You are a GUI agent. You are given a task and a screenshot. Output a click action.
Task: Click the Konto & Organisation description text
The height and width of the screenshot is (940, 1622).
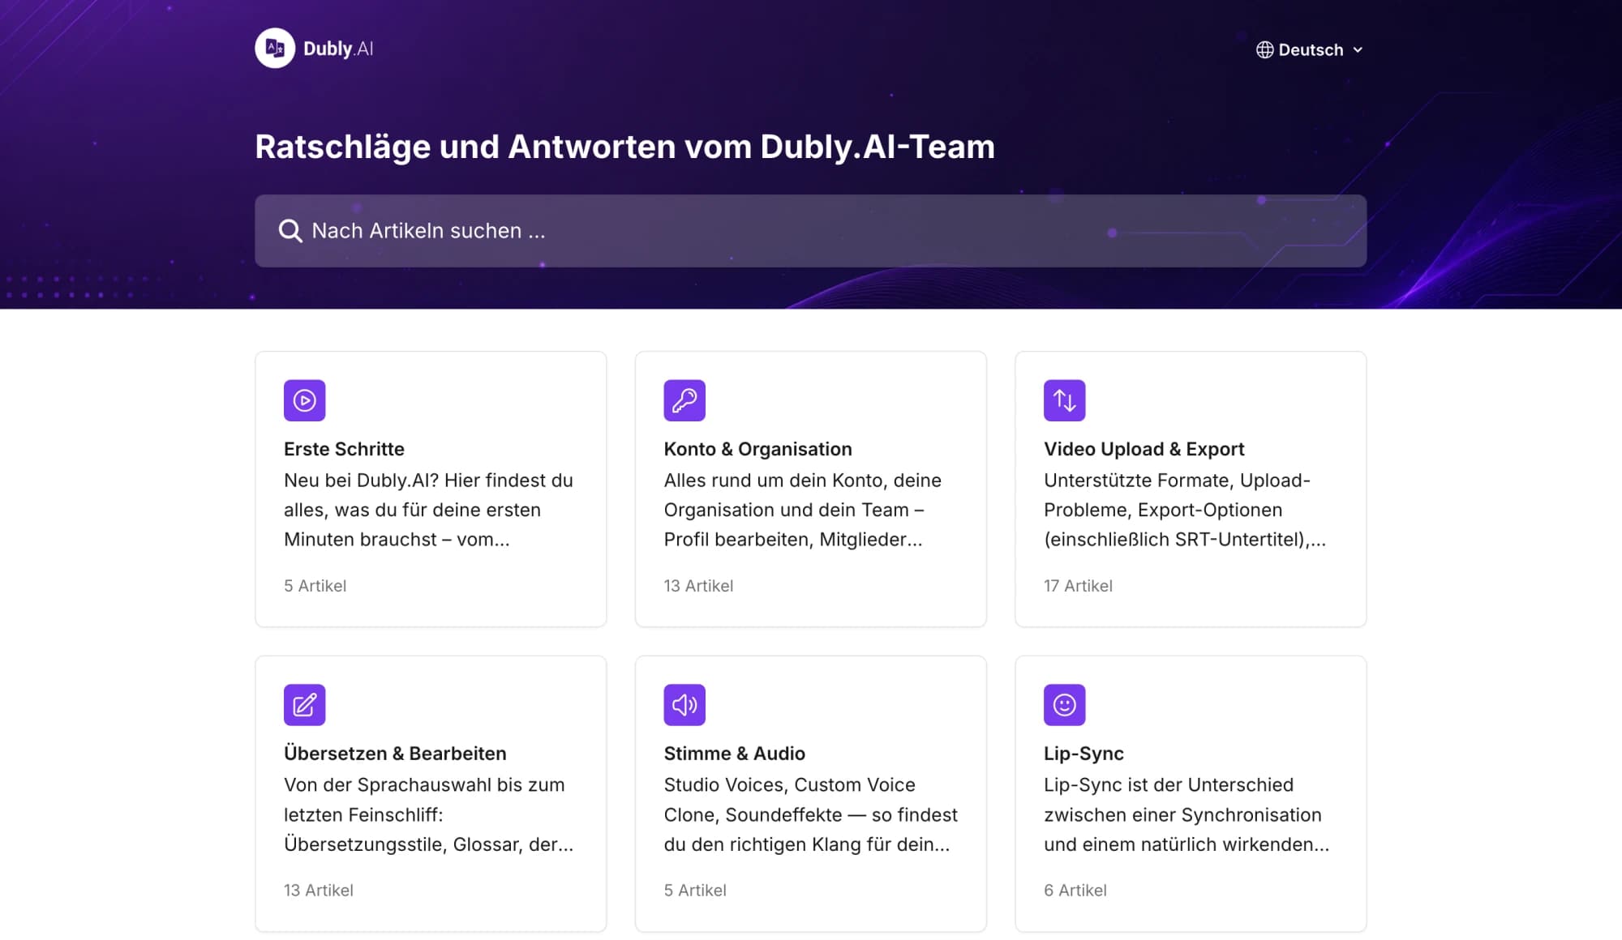[803, 510]
